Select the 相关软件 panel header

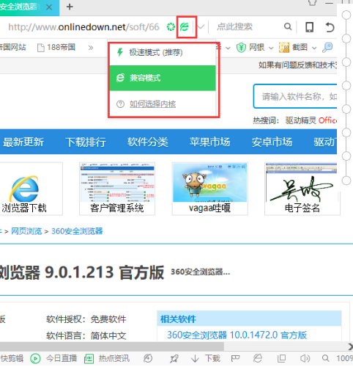249,319
